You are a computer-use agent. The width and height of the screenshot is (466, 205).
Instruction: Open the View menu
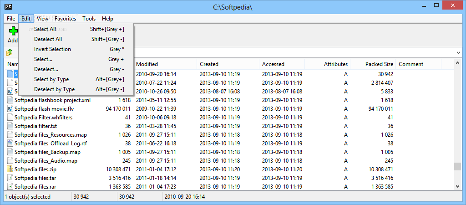[42, 19]
